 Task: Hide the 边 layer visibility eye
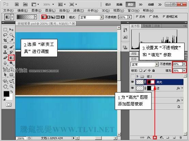(x=132, y=88)
